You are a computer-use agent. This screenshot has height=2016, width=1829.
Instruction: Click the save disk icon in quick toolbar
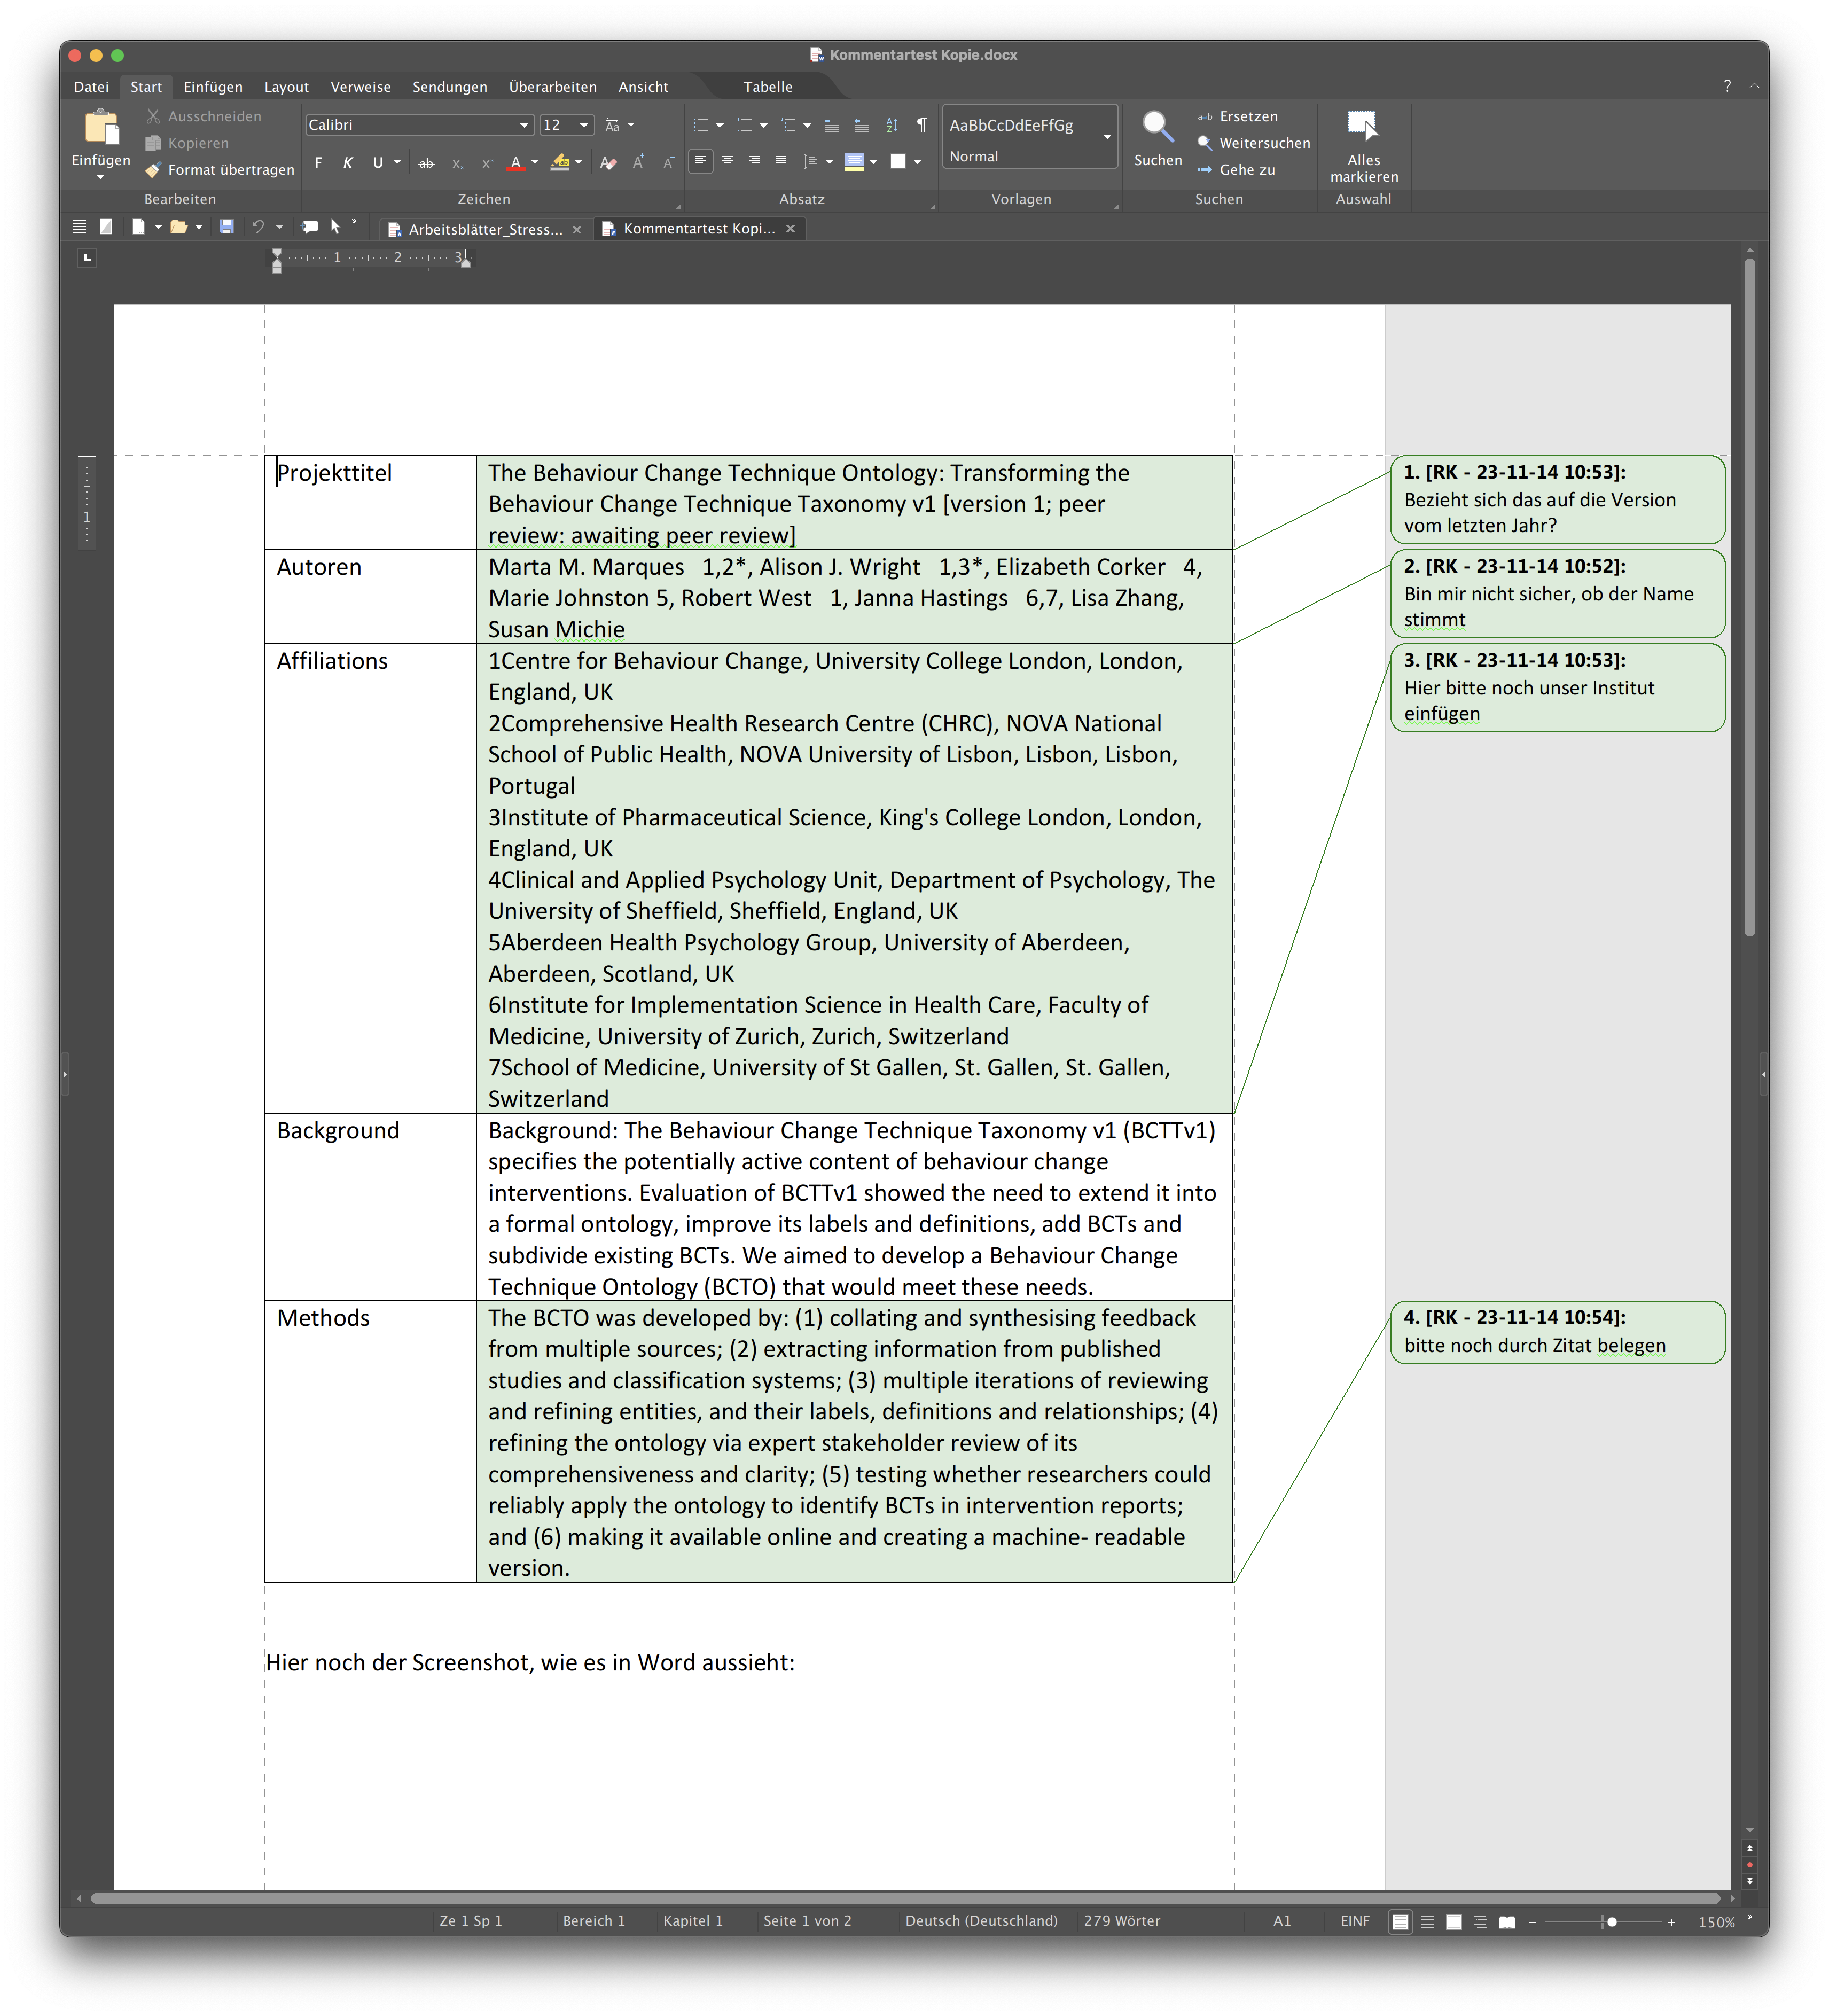[226, 227]
